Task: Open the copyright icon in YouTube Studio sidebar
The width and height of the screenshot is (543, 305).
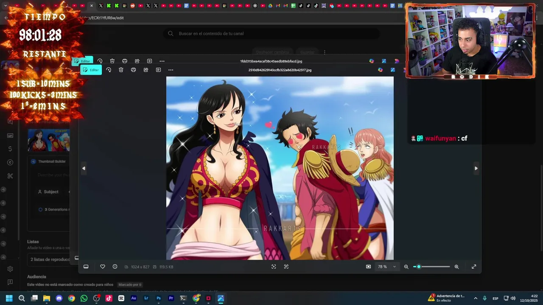Action: tap(10, 162)
